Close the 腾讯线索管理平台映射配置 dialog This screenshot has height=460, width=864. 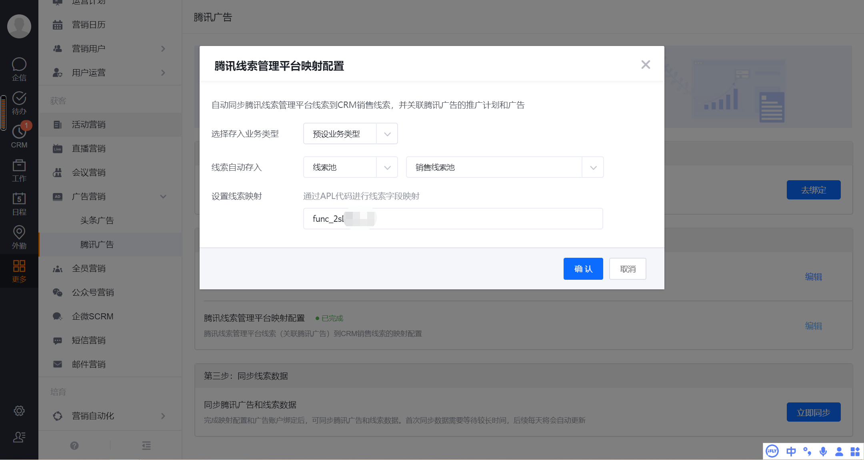tap(645, 65)
